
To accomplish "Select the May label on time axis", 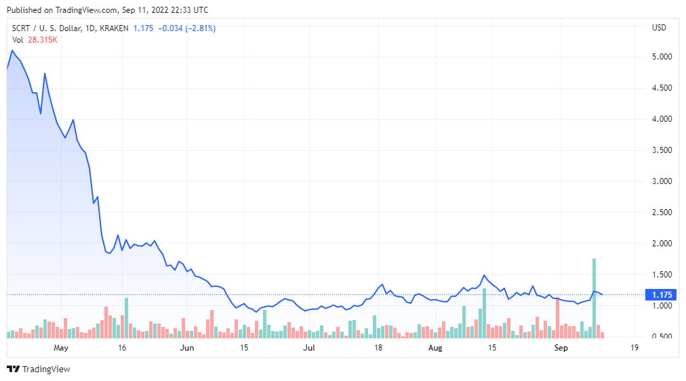I will [62, 348].
